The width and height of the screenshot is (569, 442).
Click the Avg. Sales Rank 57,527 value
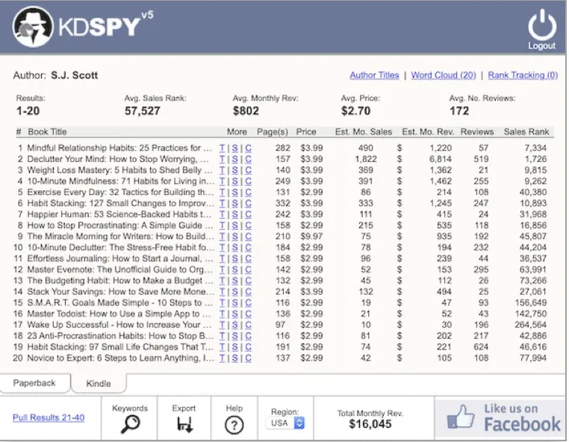coord(142,110)
